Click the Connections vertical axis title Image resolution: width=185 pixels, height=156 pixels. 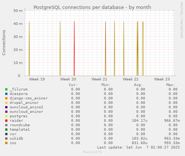4,42
